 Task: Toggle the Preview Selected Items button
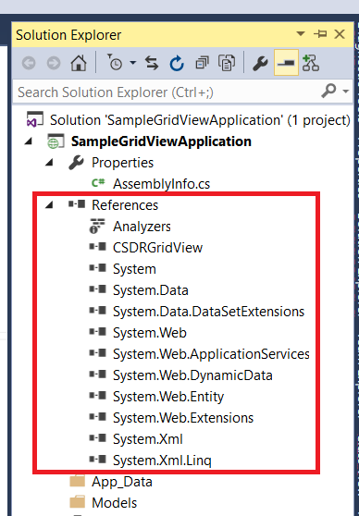[286, 63]
